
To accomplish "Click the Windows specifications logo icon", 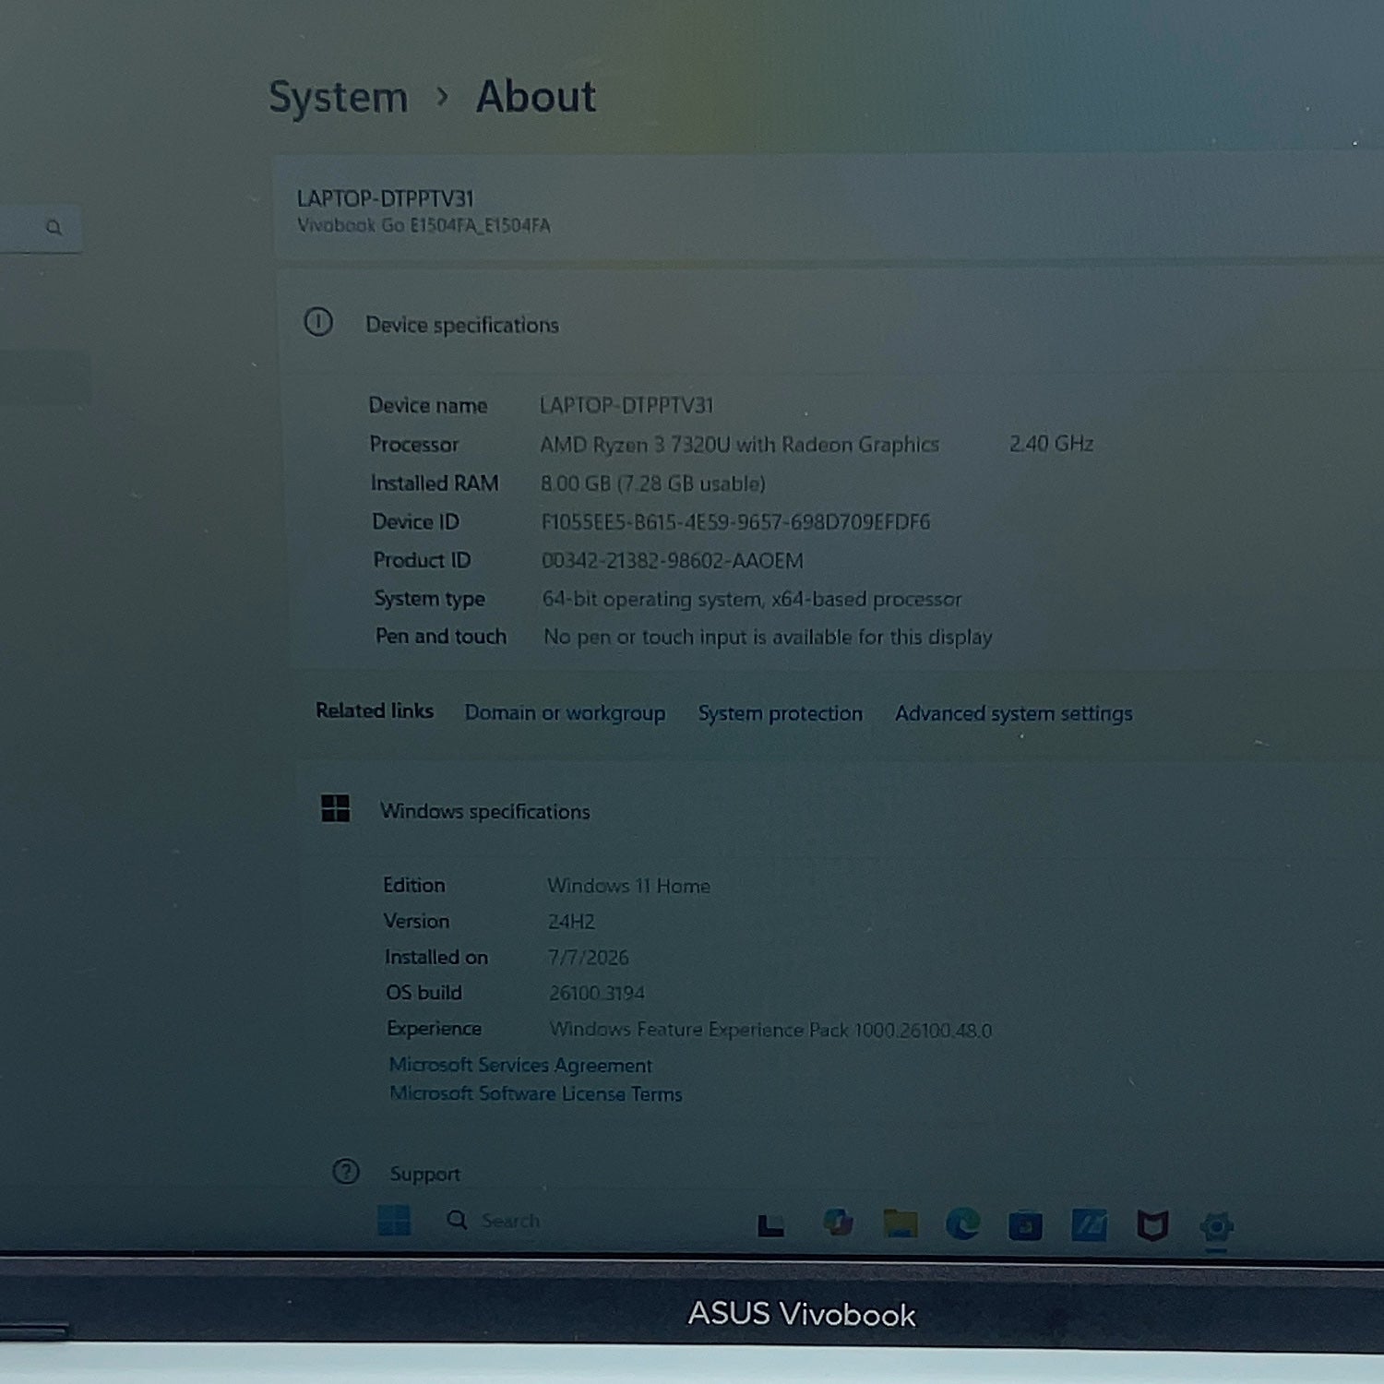I will coord(335,808).
